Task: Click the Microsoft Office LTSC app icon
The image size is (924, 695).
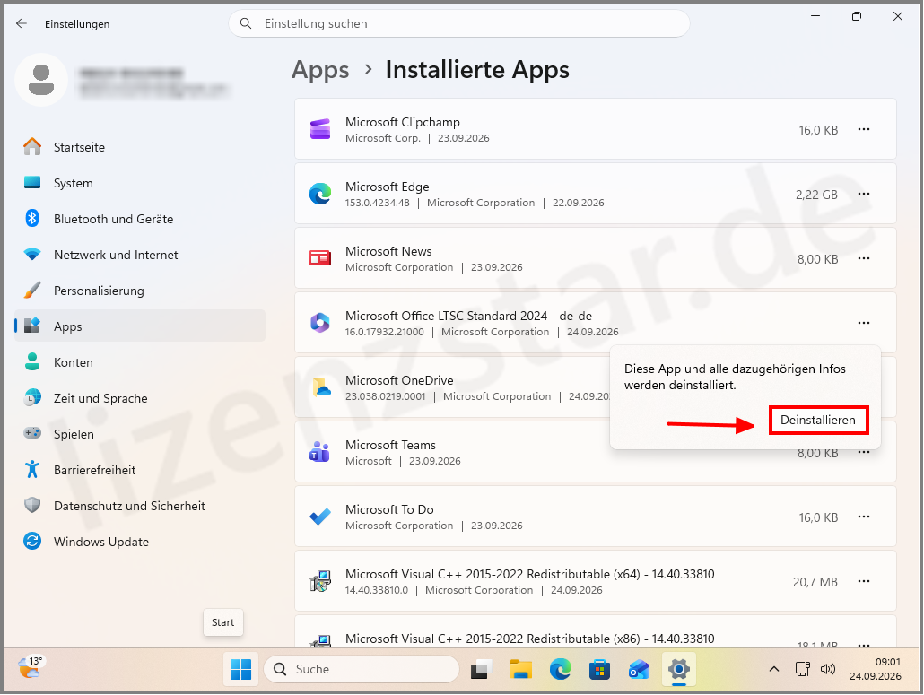Action: (x=320, y=323)
